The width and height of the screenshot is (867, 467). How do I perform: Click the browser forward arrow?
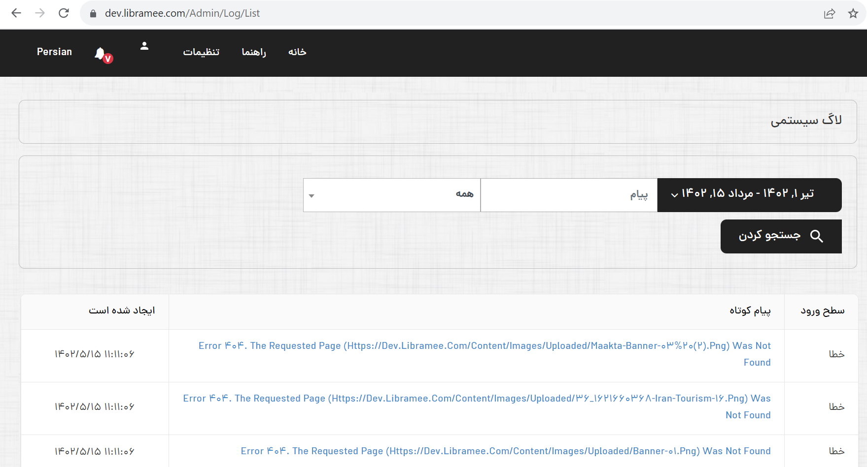[40, 13]
